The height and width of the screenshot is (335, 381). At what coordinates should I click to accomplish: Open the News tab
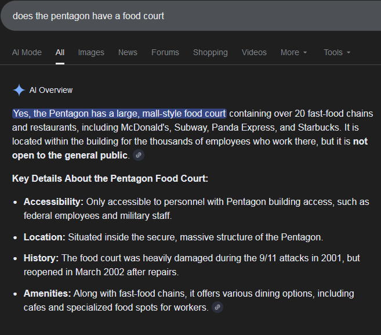[x=128, y=53]
